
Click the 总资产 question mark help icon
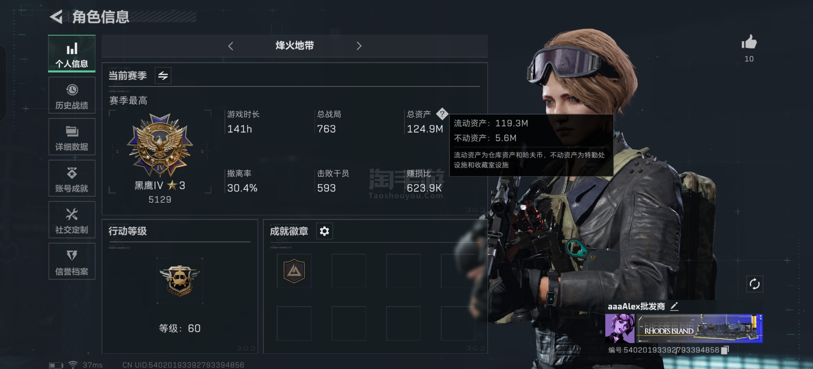[x=442, y=114]
